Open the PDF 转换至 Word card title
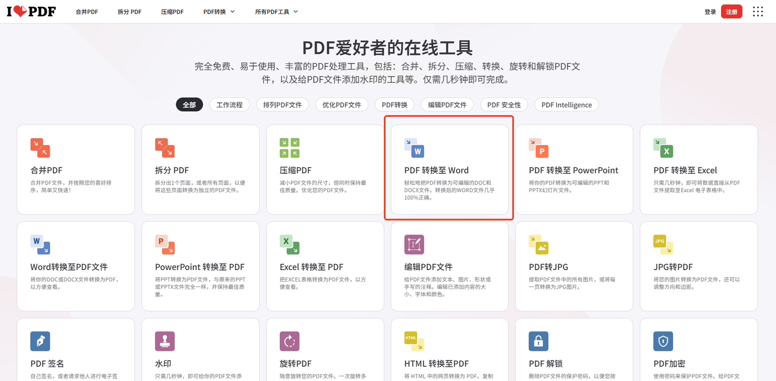The width and height of the screenshot is (776, 381). pos(436,170)
